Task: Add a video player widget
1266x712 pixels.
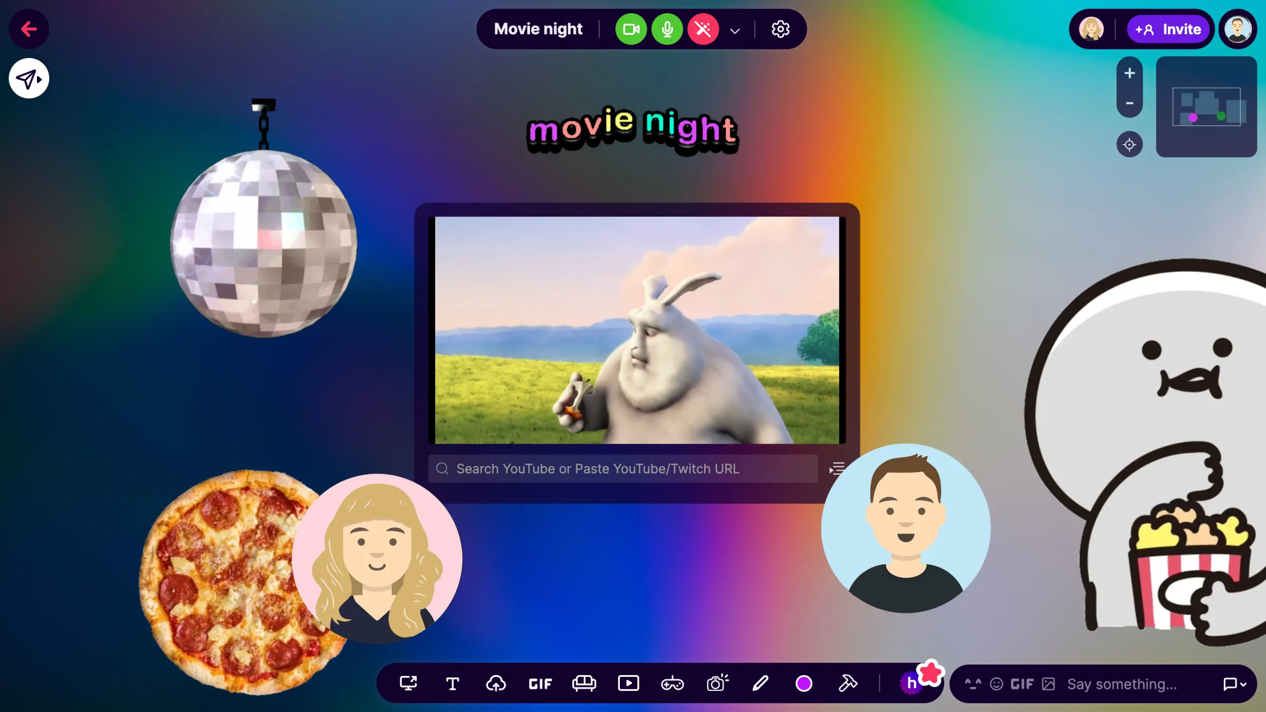Action: tap(628, 684)
